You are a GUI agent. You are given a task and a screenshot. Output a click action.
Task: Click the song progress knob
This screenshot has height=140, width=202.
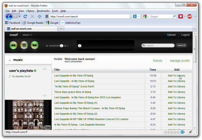coord(79,46)
